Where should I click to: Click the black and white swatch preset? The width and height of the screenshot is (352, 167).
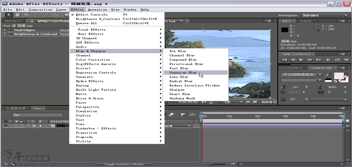pos(328,80)
